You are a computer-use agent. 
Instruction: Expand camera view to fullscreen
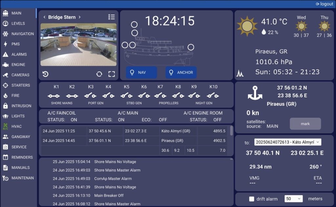(112, 74)
